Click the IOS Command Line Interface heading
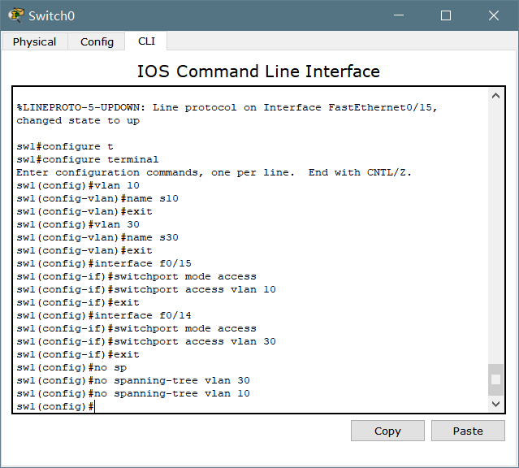The height and width of the screenshot is (468, 519). coord(258,71)
